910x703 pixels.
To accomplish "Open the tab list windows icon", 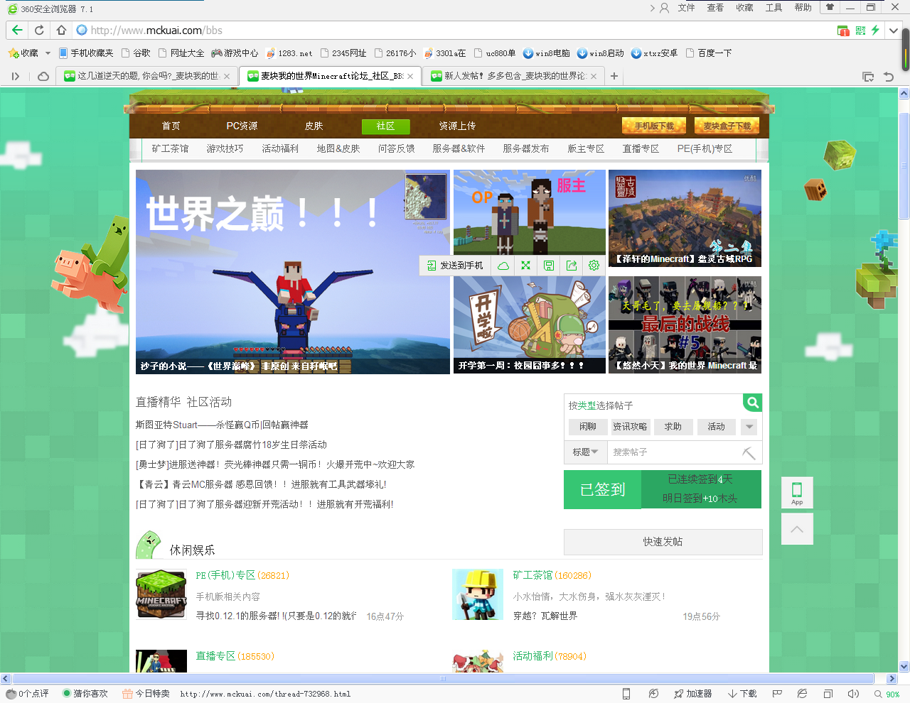I will [868, 76].
